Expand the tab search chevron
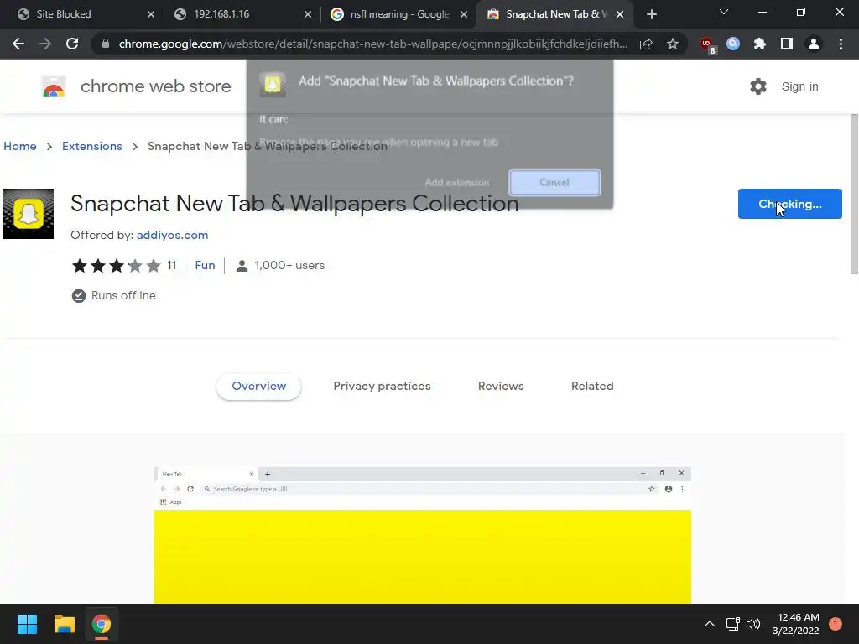The height and width of the screenshot is (644, 859). 724,12
